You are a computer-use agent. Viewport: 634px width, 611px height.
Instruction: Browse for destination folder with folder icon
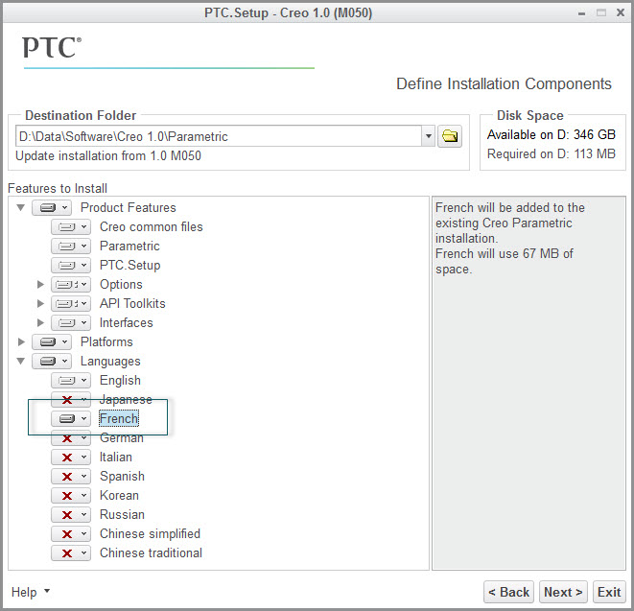pyautogui.click(x=450, y=136)
